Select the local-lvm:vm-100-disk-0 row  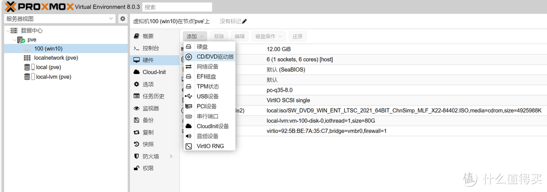[363, 121]
